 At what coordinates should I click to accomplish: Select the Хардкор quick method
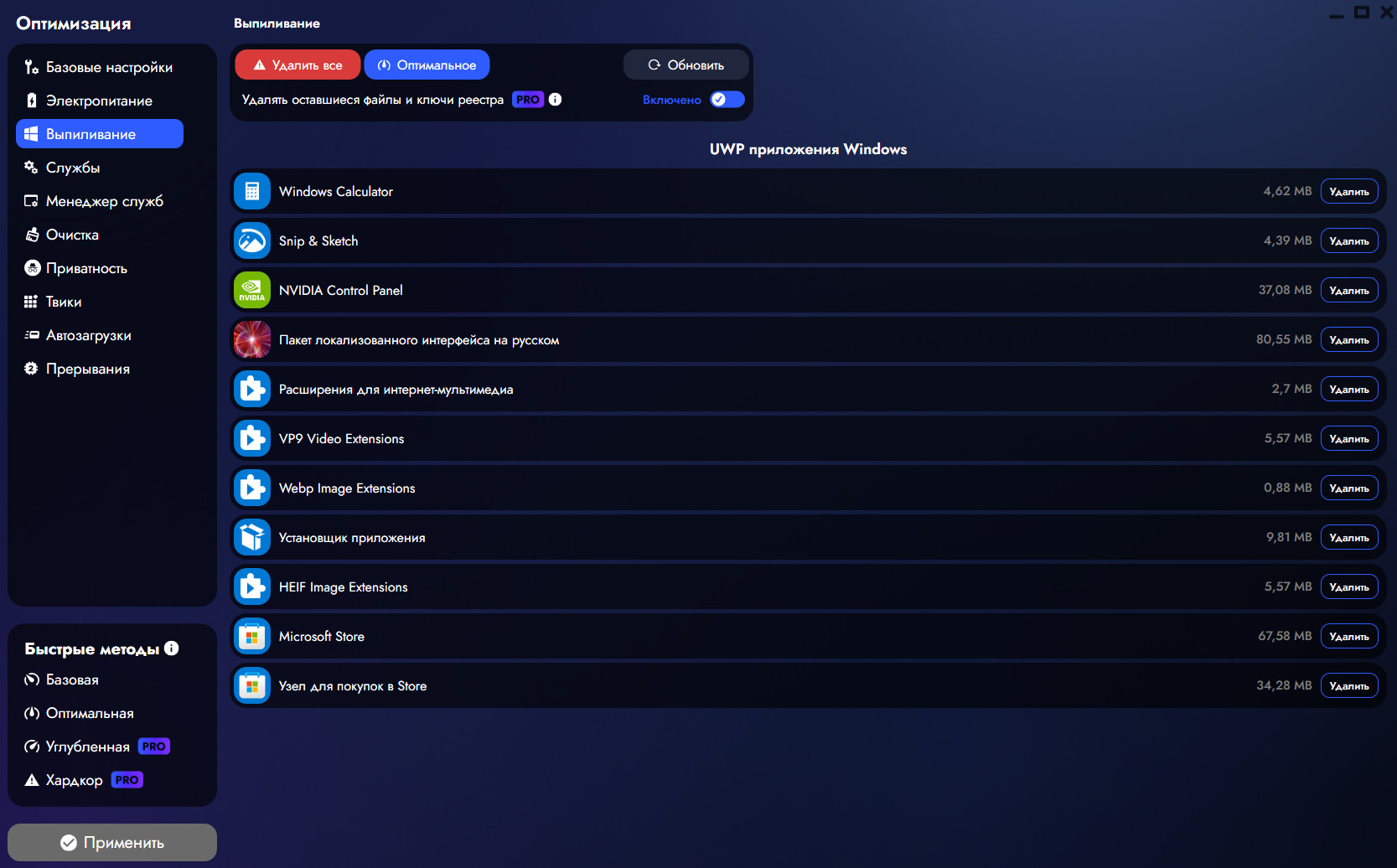[64, 780]
